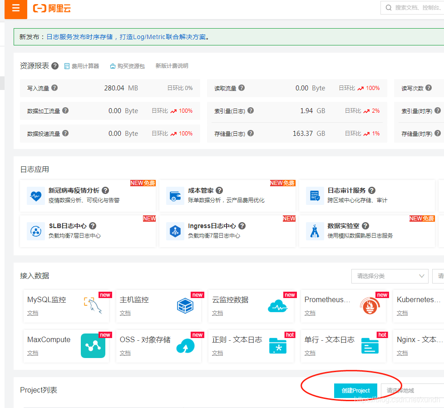The height and width of the screenshot is (408, 444).
Task: Open the 新冠病毒疫情分析 heart icon
Action: point(36,196)
